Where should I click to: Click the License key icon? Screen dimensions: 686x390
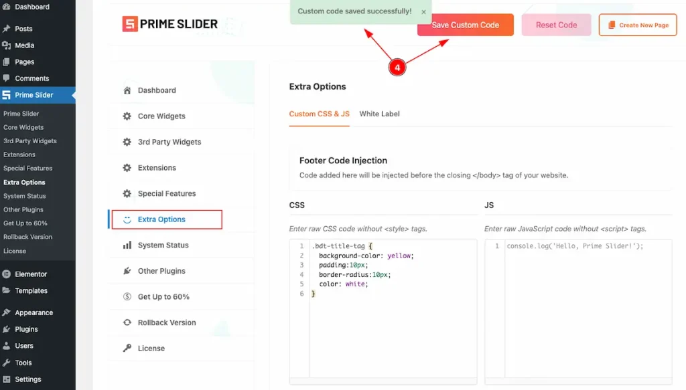pos(127,348)
